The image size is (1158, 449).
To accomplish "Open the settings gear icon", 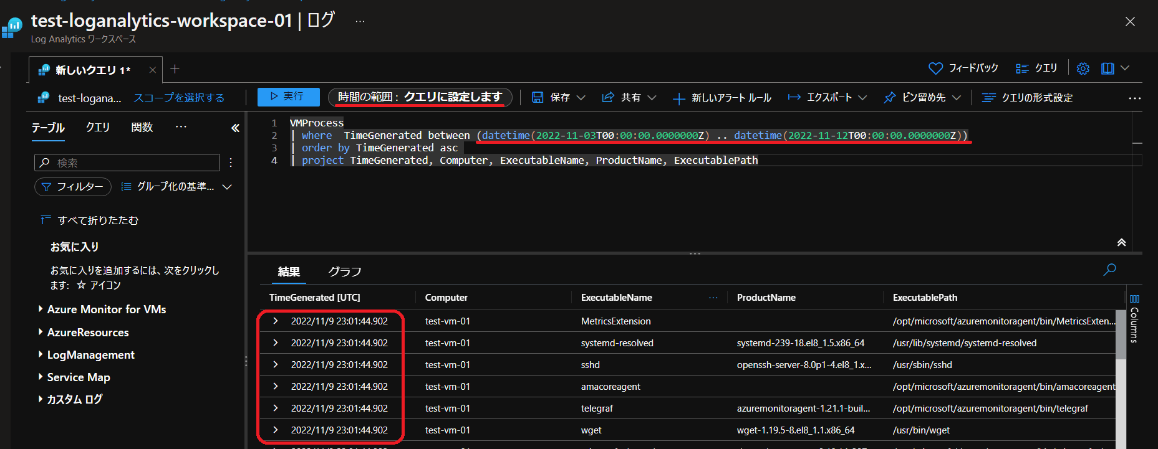I will (1083, 69).
